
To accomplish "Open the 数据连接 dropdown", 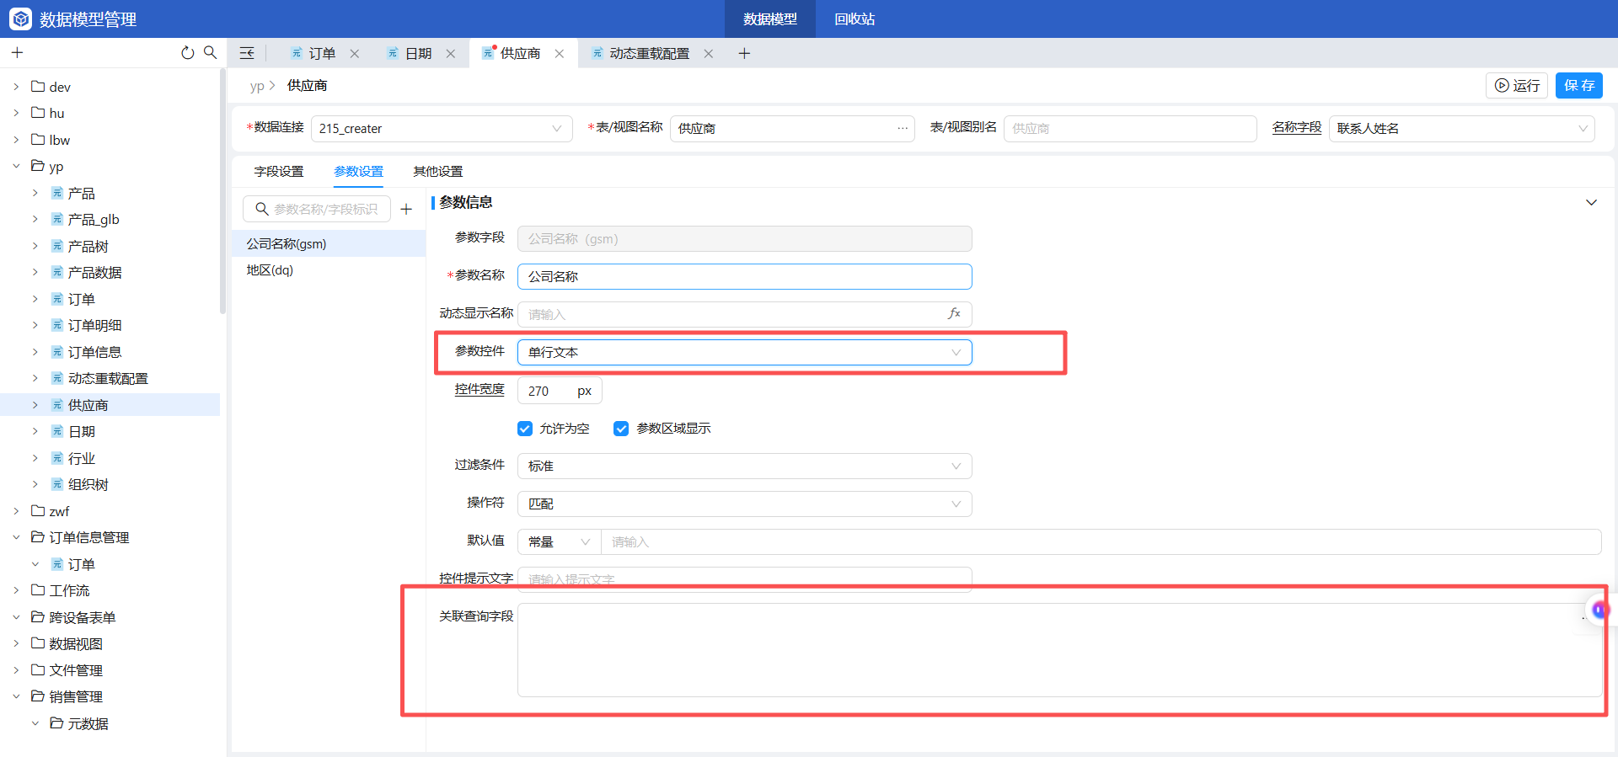I will pyautogui.click(x=442, y=129).
